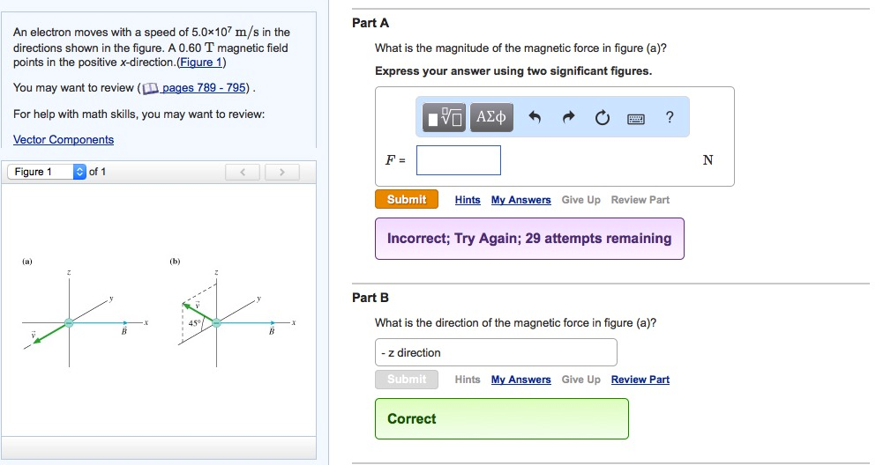Go to next figure arrow
Image resolution: width=891 pixels, height=465 pixels.
pos(282,172)
